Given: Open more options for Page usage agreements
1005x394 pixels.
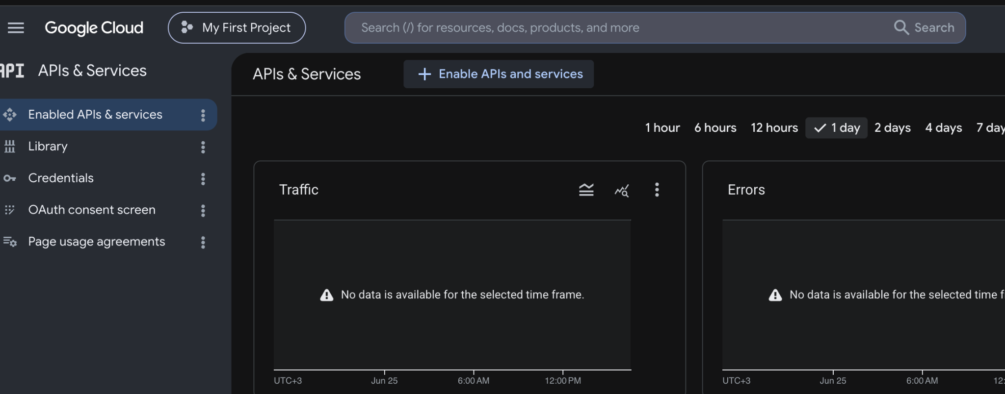Looking at the screenshot, I should point(203,243).
